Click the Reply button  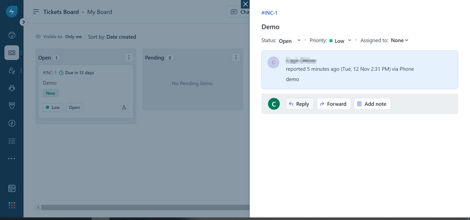pyautogui.click(x=300, y=104)
